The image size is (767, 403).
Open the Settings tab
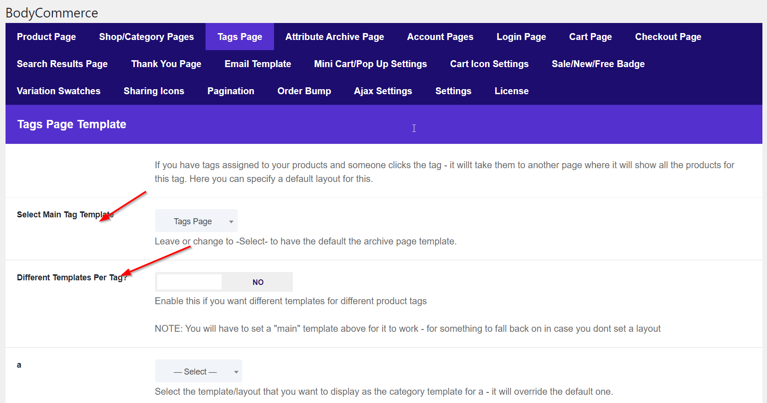point(453,91)
